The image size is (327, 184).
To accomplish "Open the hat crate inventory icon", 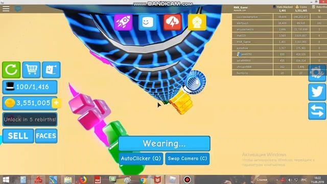I will point(51,70).
